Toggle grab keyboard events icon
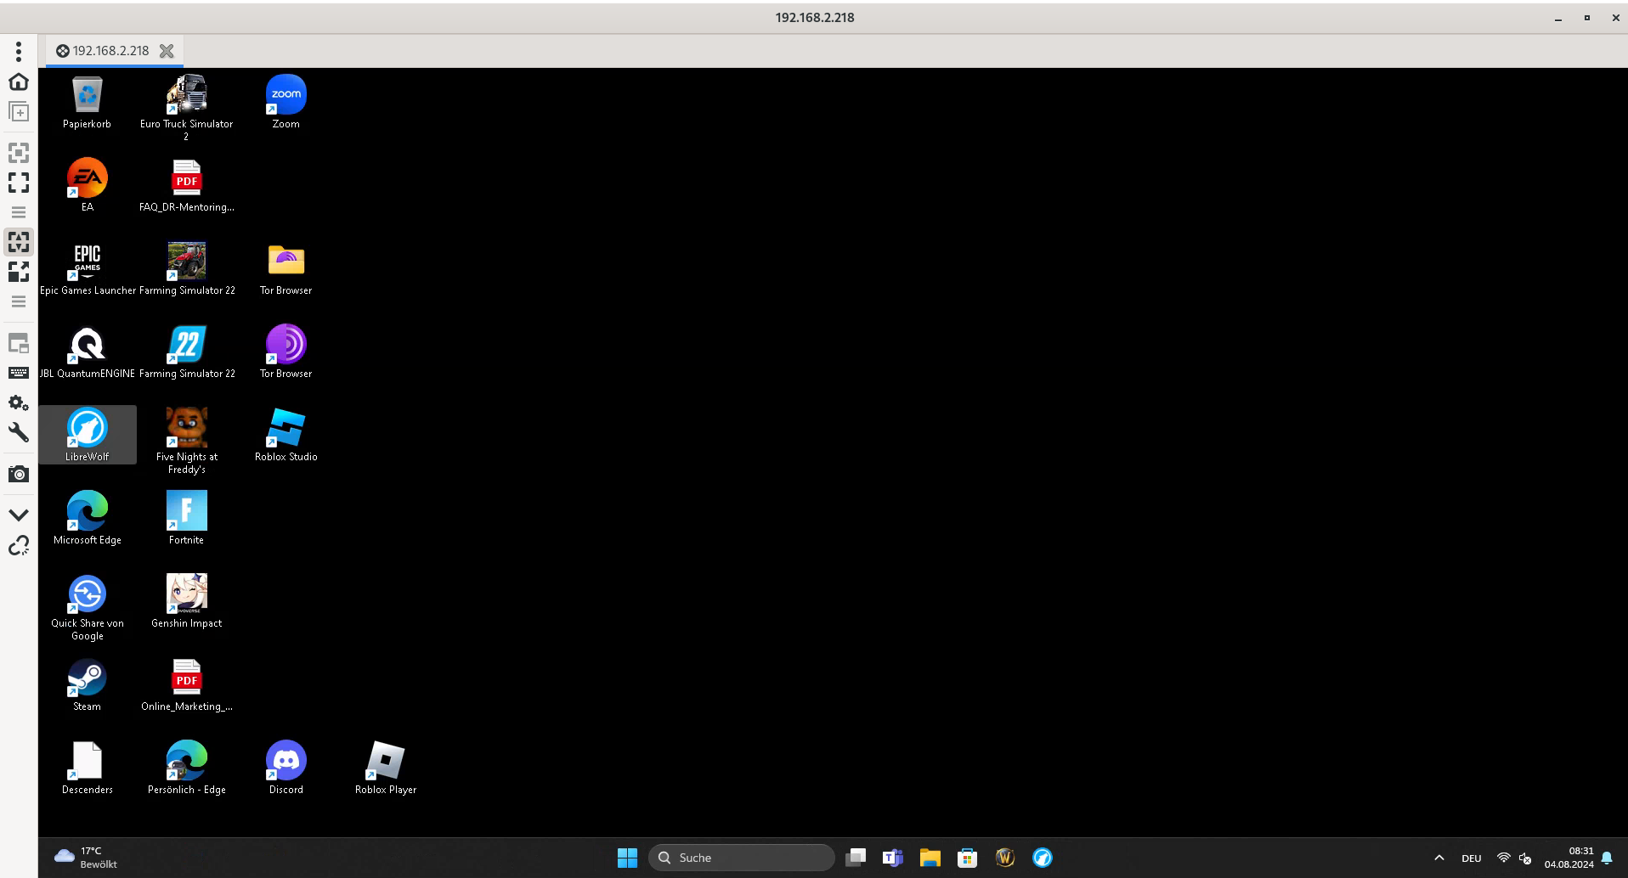 [x=19, y=373]
